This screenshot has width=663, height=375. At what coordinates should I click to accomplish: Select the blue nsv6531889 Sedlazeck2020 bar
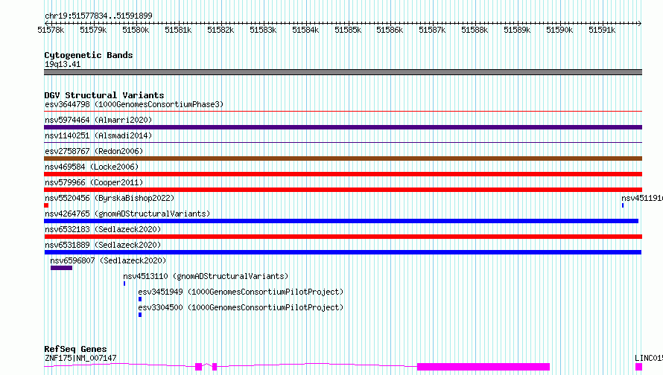343,252
